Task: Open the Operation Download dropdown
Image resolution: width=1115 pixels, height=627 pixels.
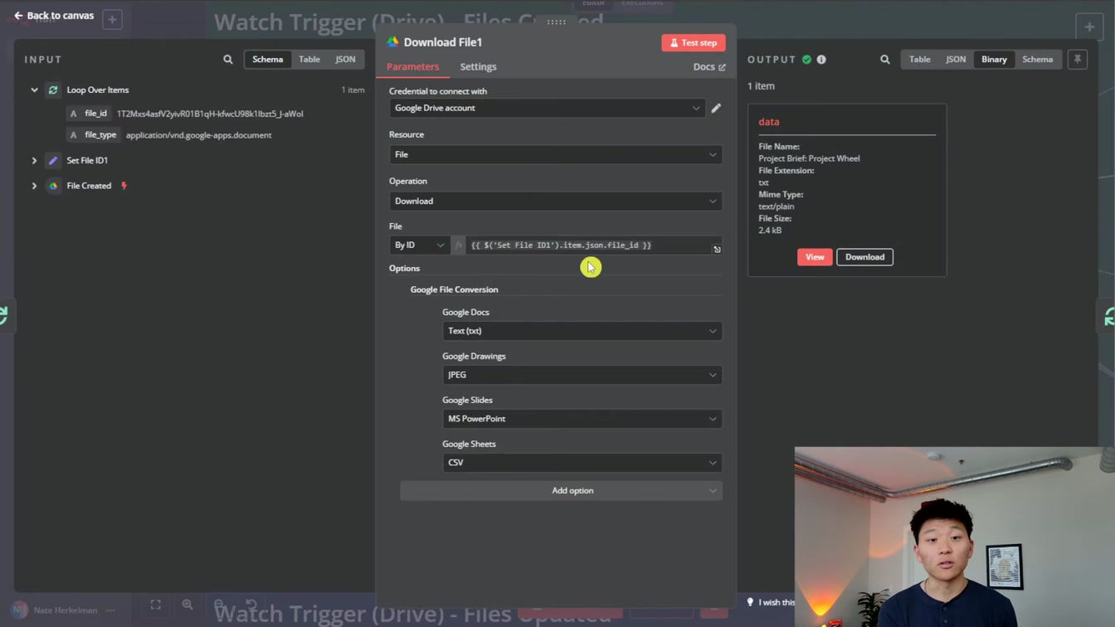Action: coord(555,201)
